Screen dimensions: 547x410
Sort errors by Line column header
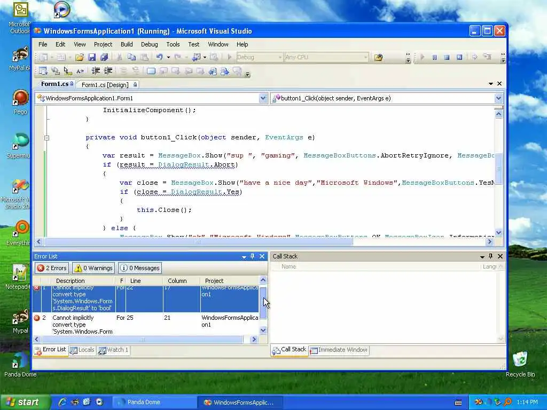click(144, 281)
